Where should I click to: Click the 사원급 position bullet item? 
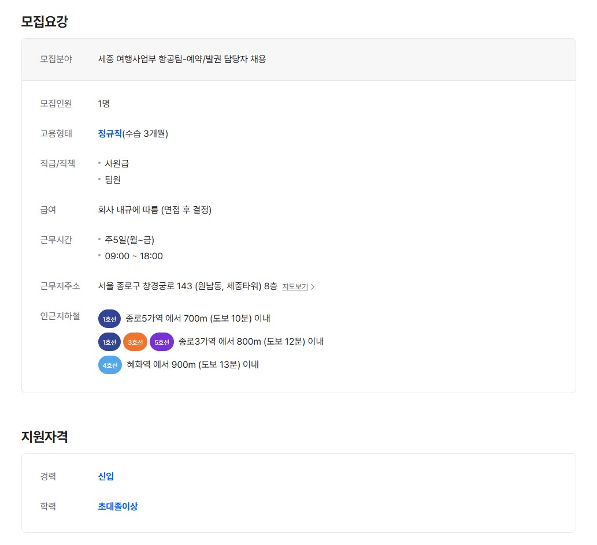117,163
